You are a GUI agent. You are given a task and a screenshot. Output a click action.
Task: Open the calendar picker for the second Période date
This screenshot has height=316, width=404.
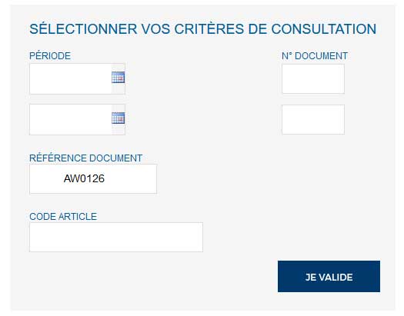coord(119,118)
